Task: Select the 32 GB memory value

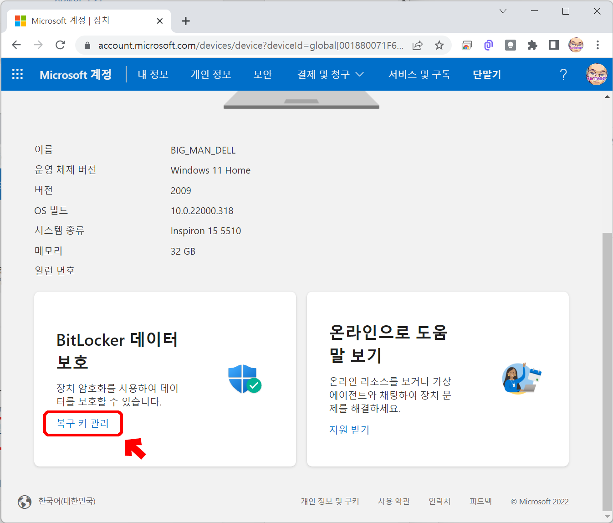Action: click(x=183, y=251)
